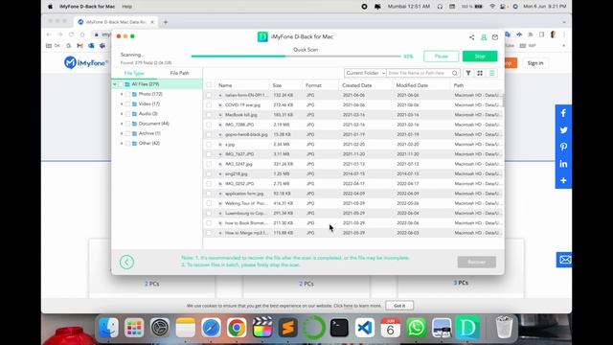Select checkbox for COVID-19 jpg file
Screen dimensions: 613x345
(209, 104)
